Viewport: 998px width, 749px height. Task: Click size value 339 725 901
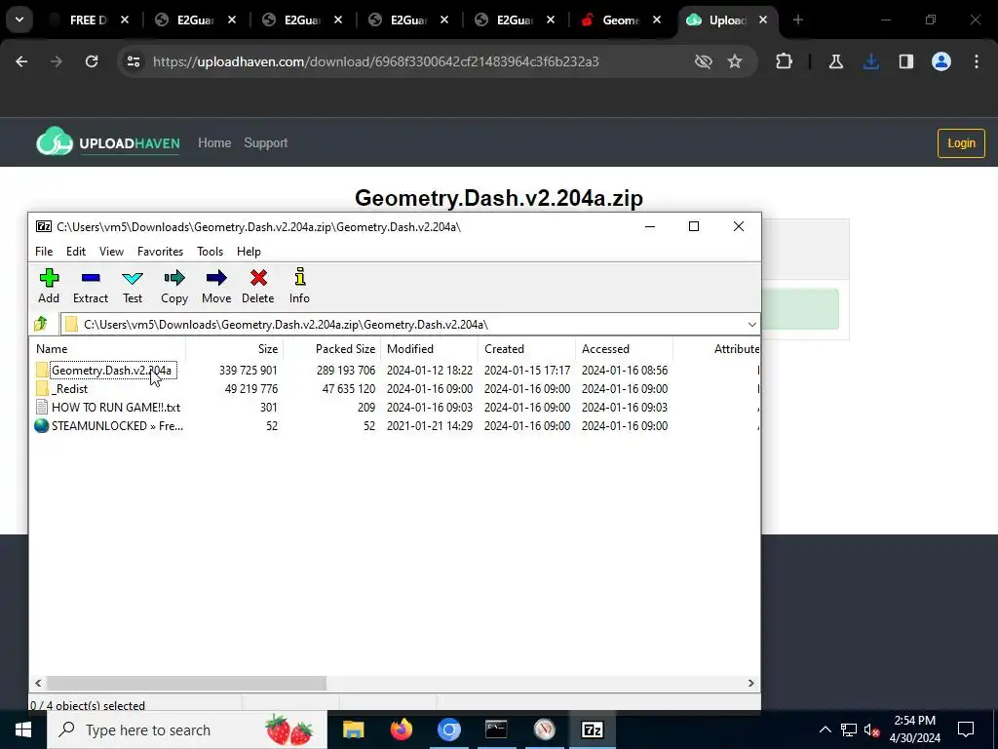(249, 370)
